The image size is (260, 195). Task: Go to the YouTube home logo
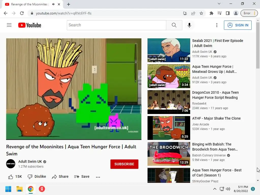pyautogui.click(x=30, y=25)
